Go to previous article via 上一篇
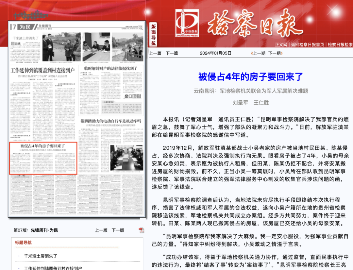 coord(155,53)
